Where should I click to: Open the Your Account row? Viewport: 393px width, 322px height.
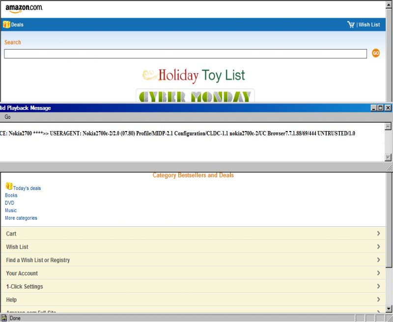coord(193,273)
